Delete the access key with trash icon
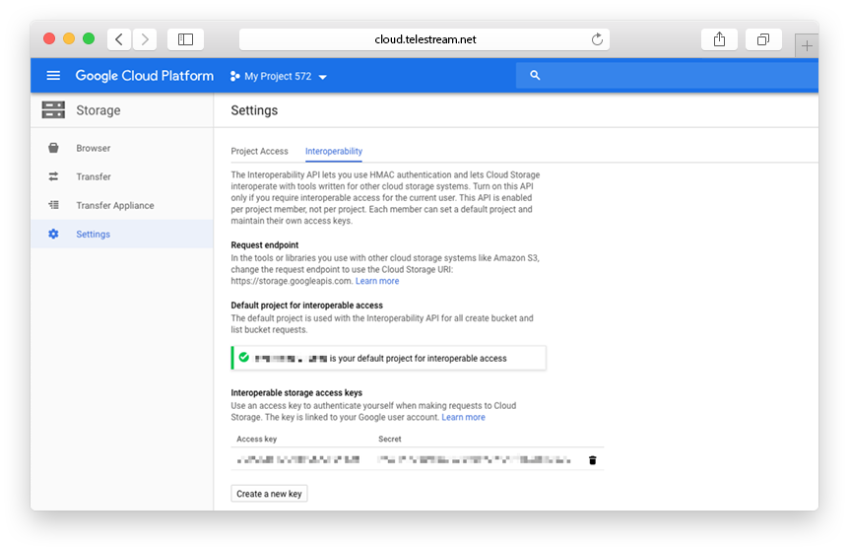The height and width of the screenshot is (547, 849). point(592,460)
